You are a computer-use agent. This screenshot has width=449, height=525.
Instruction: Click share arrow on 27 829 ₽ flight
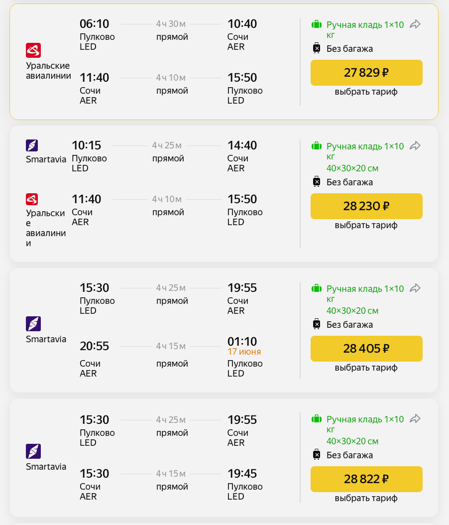click(415, 24)
